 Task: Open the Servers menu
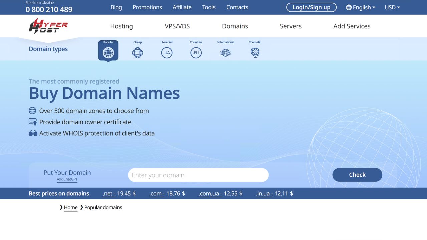tap(291, 26)
